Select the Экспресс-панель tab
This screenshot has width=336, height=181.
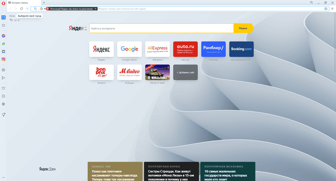24,3
